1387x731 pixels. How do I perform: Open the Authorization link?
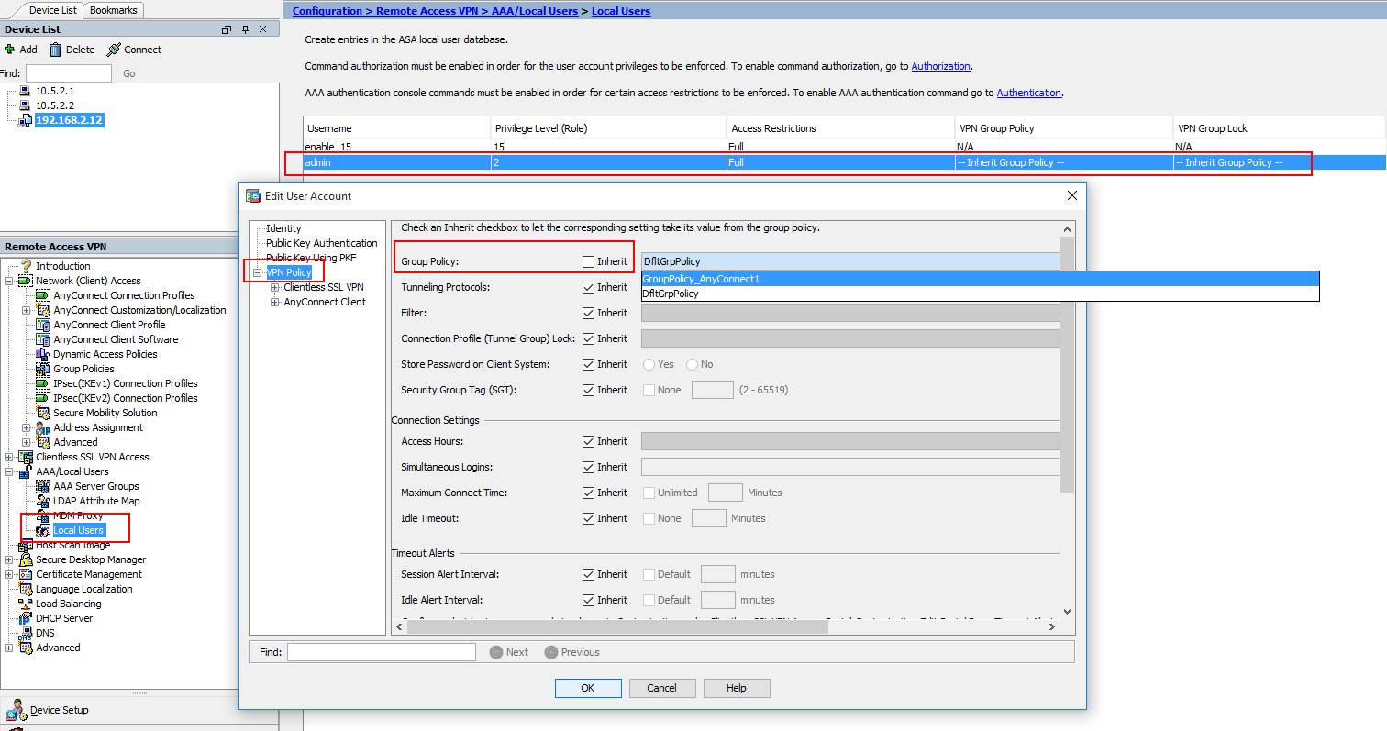point(940,66)
